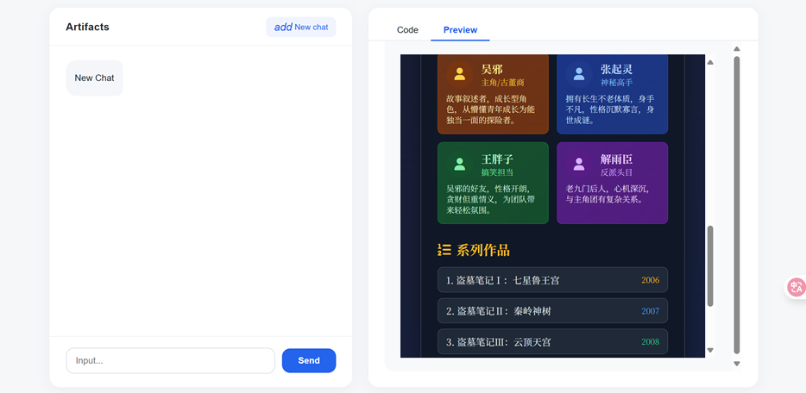This screenshot has width=806, height=393.
Task: Click the 王胖子 avatar icon
Action: [x=460, y=164]
